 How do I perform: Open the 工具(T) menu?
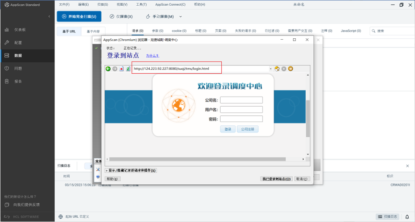pyautogui.click(x=142, y=4)
